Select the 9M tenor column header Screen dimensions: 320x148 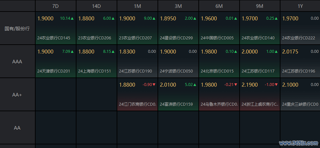pos(260,6)
